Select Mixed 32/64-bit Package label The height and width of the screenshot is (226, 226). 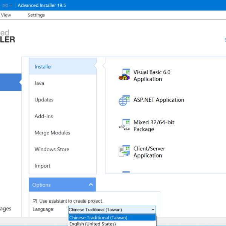pyautogui.click(x=154, y=126)
